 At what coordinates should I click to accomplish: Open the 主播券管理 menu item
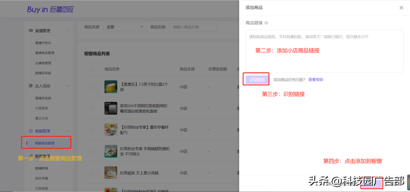43,63
